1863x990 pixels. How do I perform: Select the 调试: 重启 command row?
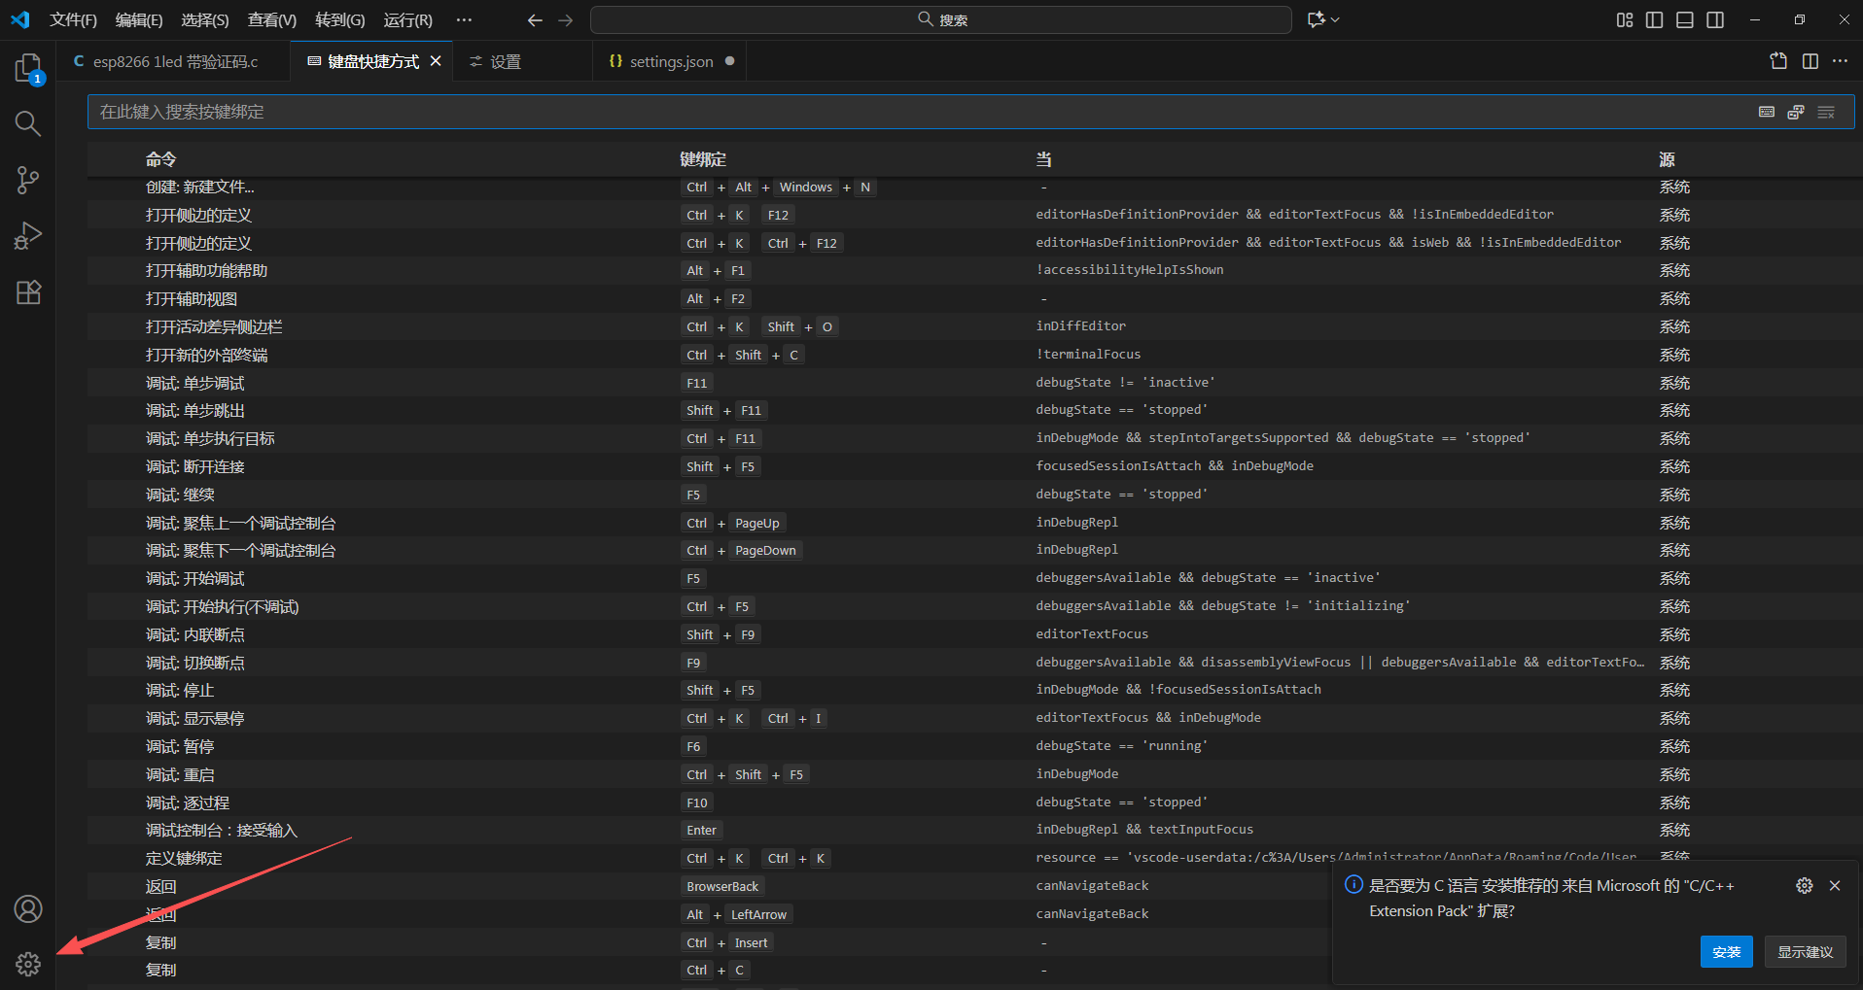(x=970, y=775)
